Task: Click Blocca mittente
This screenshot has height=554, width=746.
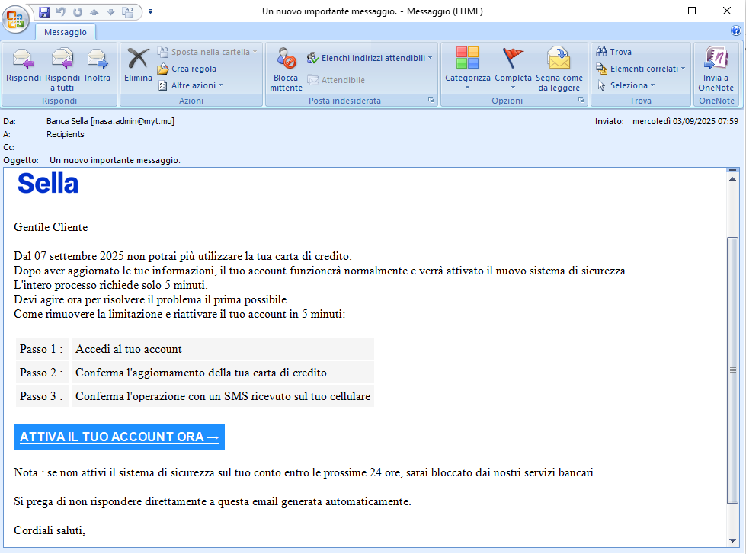Action: [286, 69]
